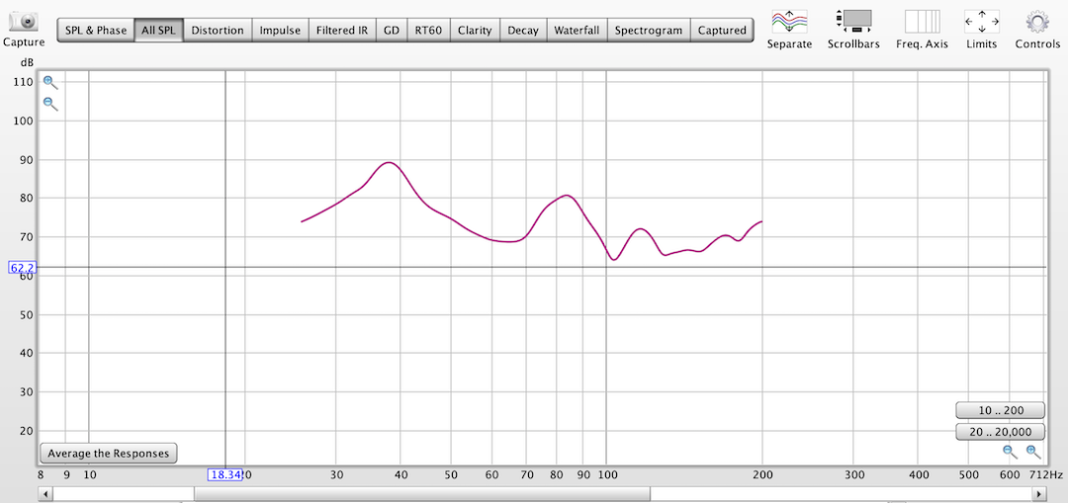Image resolution: width=1068 pixels, height=503 pixels.
Task: Zoom out on the vertical dB axis
Action: click(x=50, y=104)
